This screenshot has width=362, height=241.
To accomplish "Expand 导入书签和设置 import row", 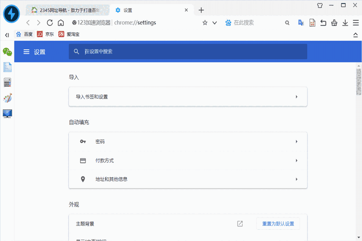I will [x=188, y=97].
